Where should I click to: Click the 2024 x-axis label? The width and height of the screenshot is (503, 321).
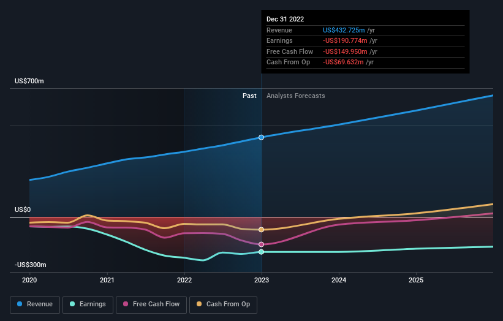(x=339, y=280)
